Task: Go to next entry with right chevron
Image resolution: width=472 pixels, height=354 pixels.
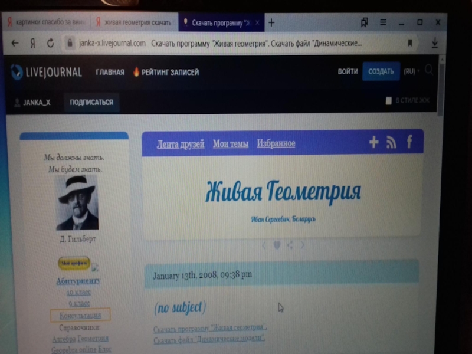Action: click(x=302, y=245)
